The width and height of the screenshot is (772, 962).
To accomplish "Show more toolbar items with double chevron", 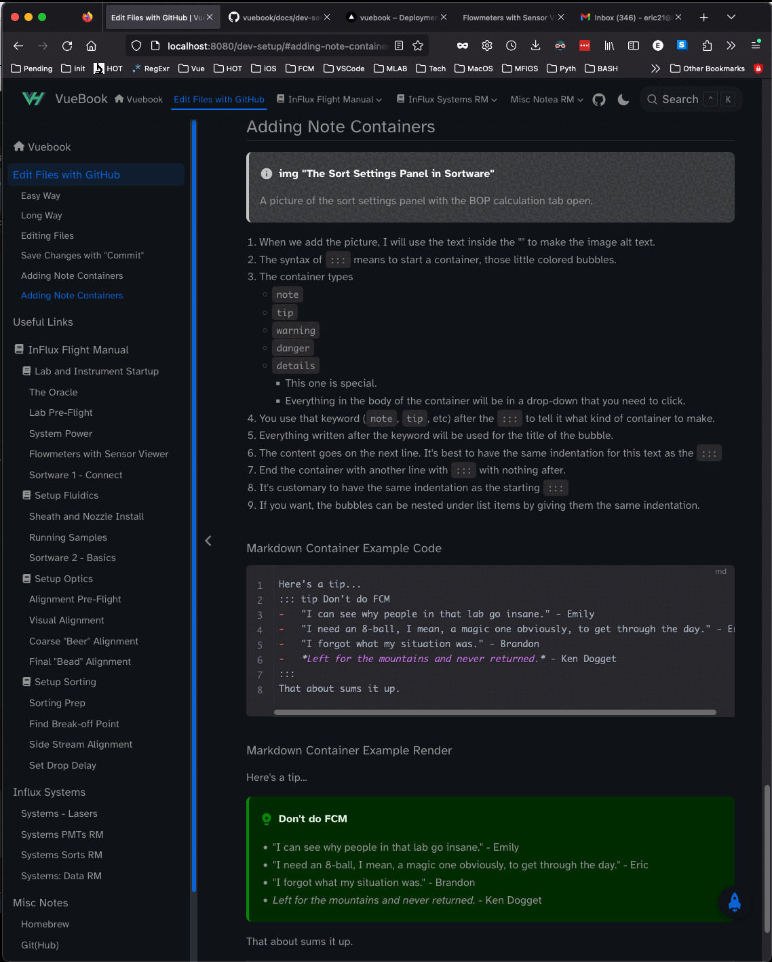I will pos(731,45).
